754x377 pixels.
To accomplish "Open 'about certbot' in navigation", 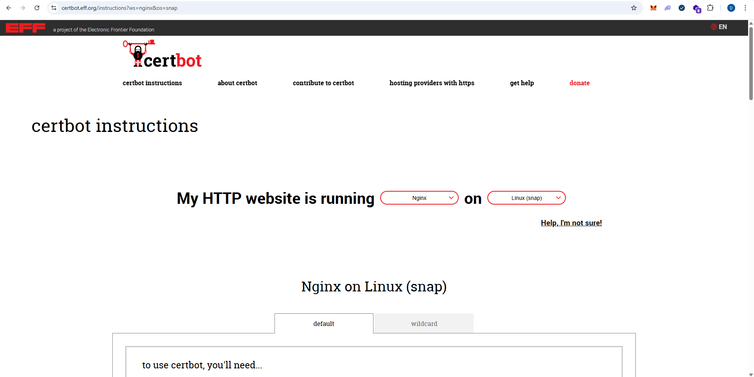I will tap(237, 83).
